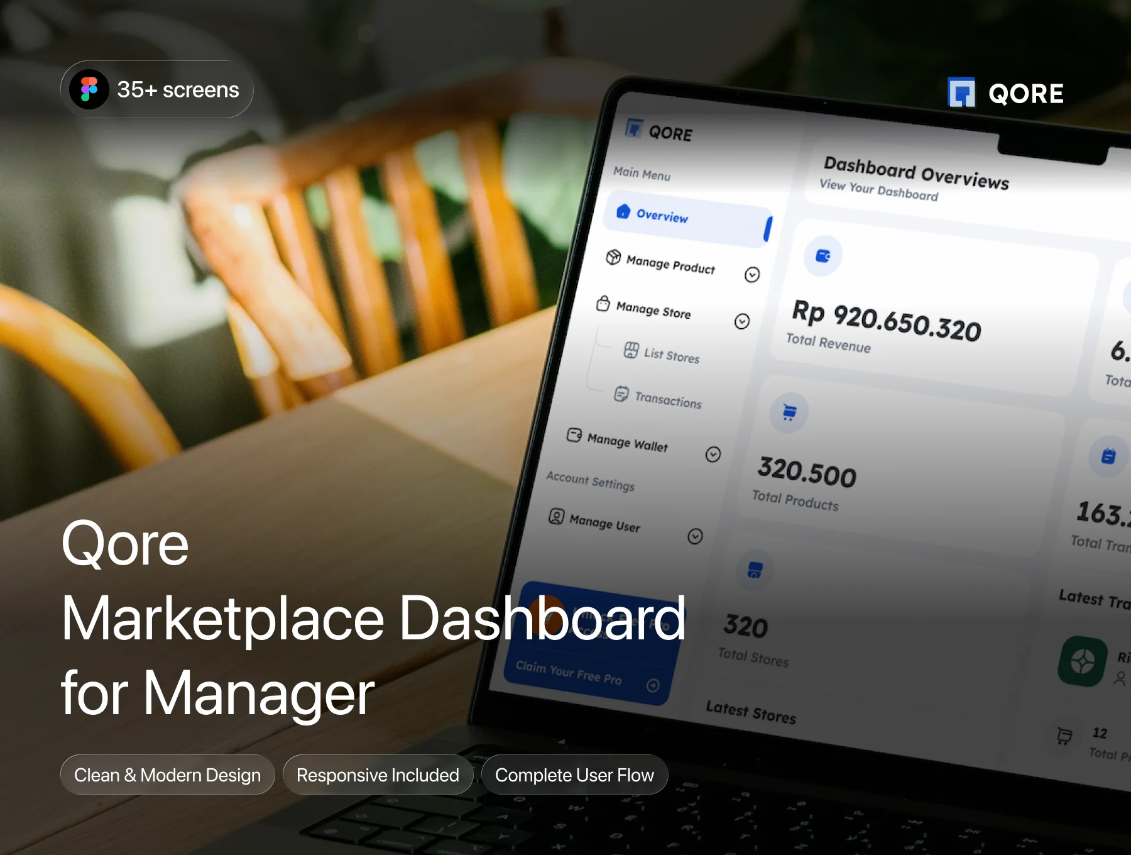Viewport: 1131px width, 855px height.
Task: Click the "Marketplace Dashboard" headline text
Action: [373, 619]
